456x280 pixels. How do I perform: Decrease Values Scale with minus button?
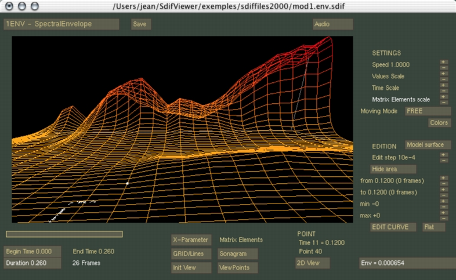pos(443,79)
